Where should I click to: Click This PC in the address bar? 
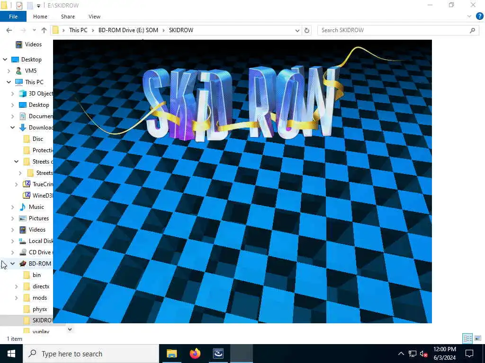(x=78, y=30)
